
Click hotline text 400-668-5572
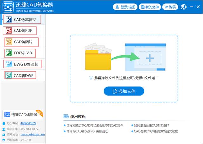29,129
